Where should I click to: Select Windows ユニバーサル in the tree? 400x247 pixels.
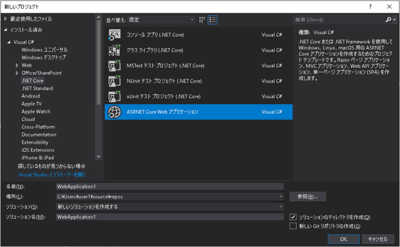(x=44, y=50)
